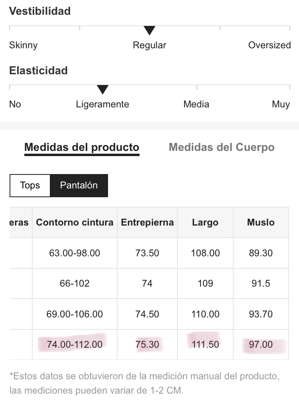The width and height of the screenshot is (299, 406).
Task: Click the Muslo column header
Action: point(261,222)
